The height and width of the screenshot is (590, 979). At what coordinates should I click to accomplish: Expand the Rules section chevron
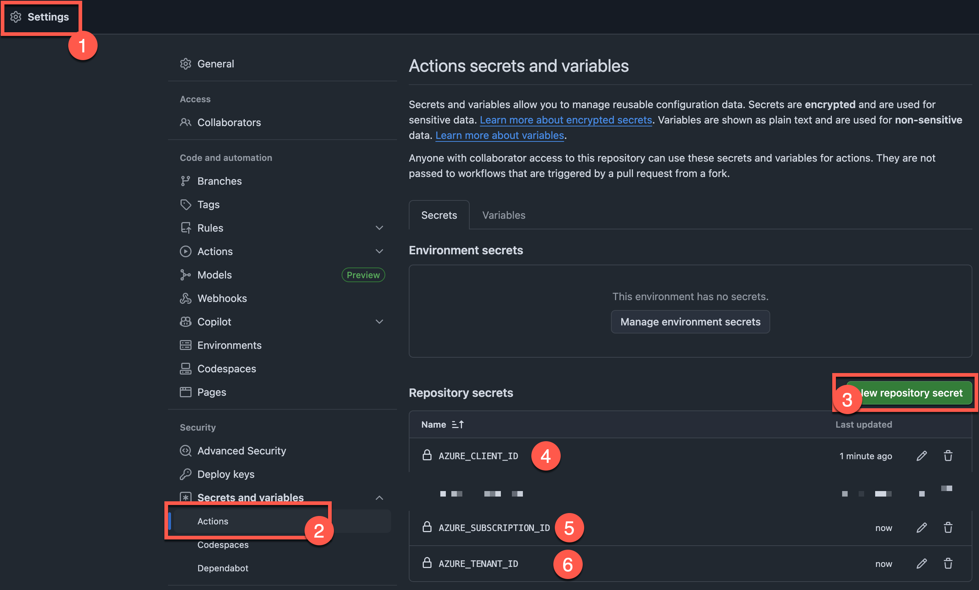click(x=379, y=228)
